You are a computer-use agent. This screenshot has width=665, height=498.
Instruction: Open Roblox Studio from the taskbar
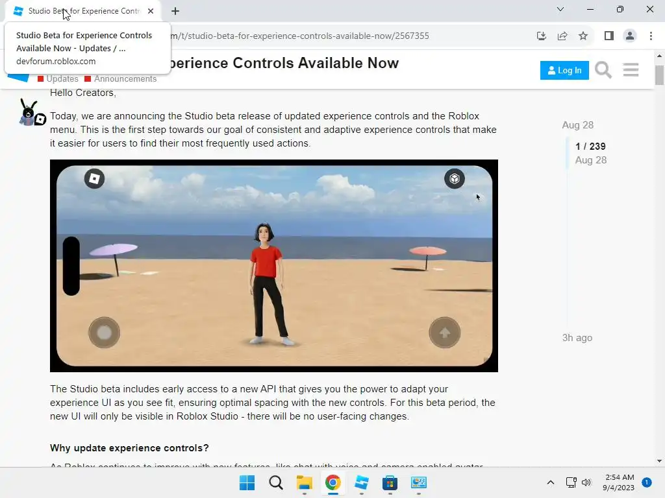(361, 482)
